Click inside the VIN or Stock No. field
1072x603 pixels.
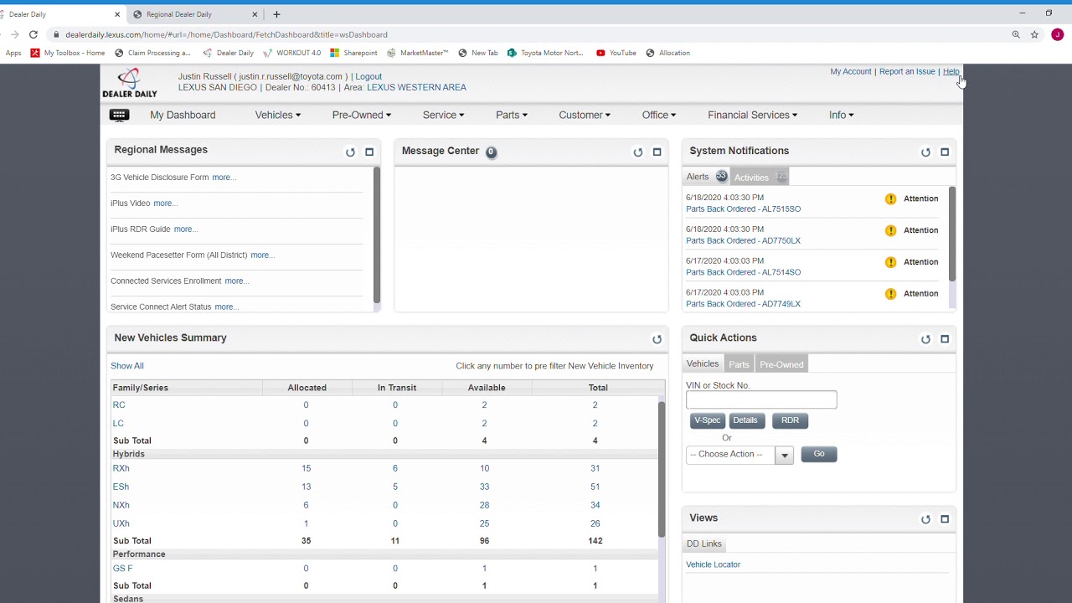click(761, 400)
